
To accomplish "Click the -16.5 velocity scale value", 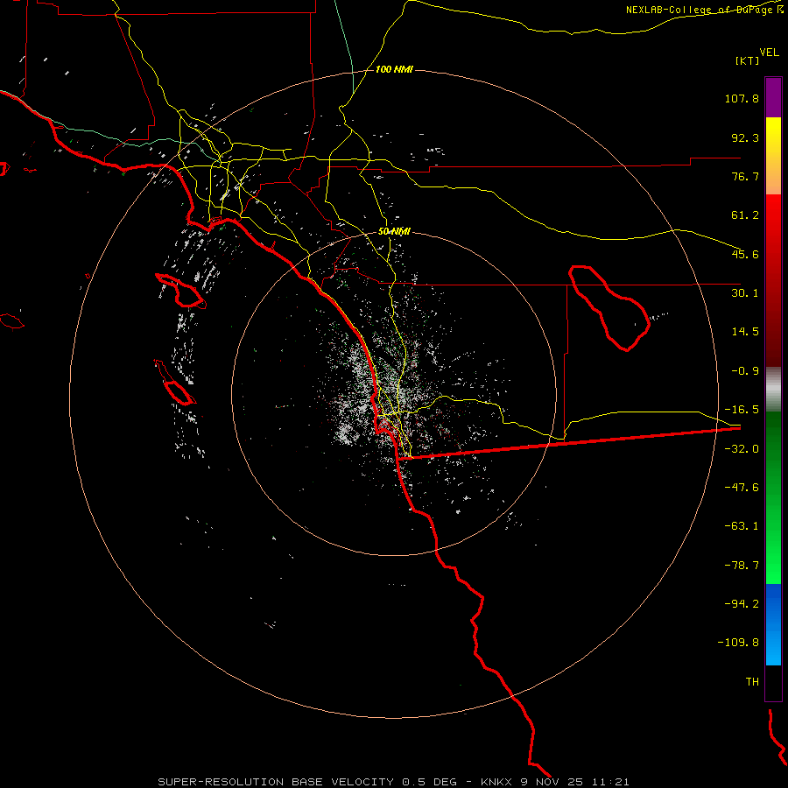I will 742,410.
